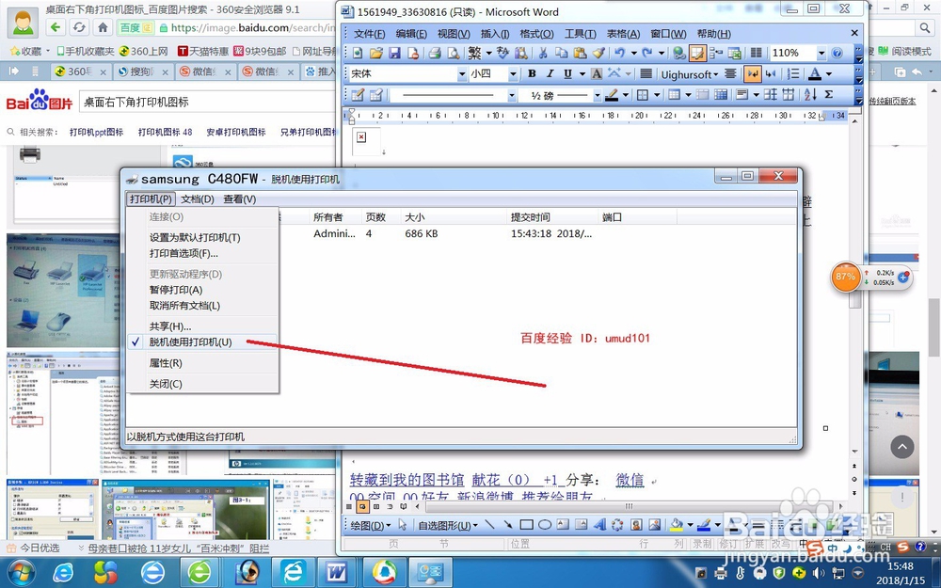Open the font size 小四 dropdown
Image resolution: width=941 pixels, height=588 pixels.
coord(513,73)
